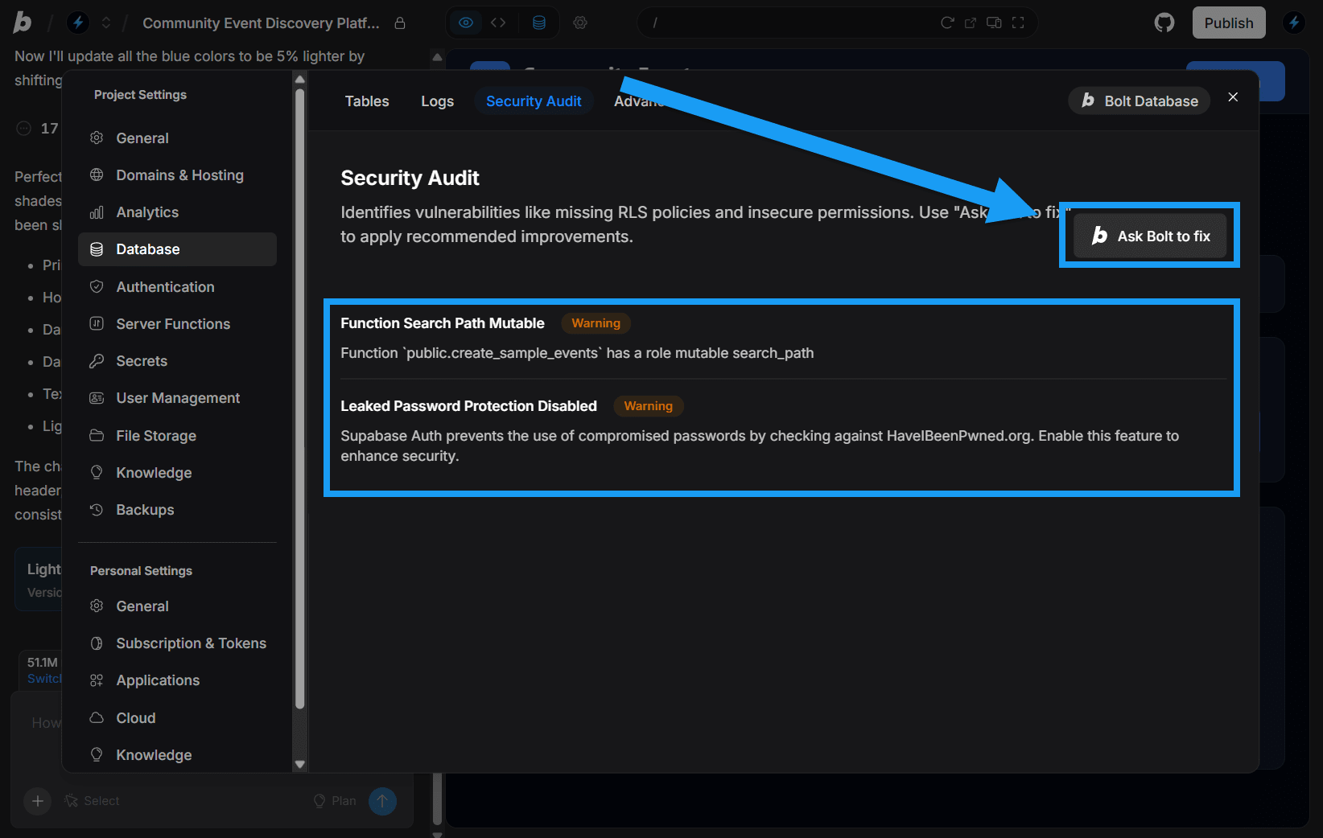Image resolution: width=1323 pixels, height=838 pixels.
Task: Enable preview mode with the eye toggle
Action: (x=465, y=23)
